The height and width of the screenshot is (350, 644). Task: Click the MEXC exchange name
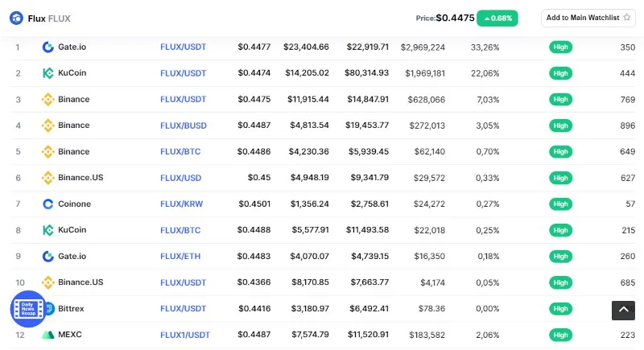(70, 335)
